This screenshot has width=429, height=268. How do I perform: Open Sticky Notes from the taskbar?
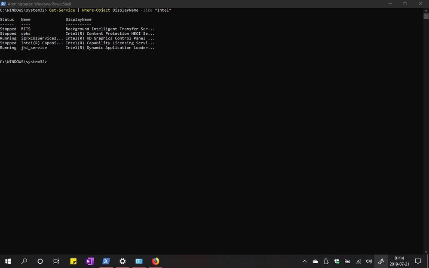click(74, 261)
